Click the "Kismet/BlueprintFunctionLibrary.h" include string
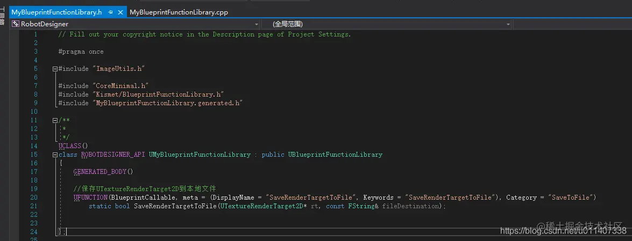632x241 pixels. (158, 94)
